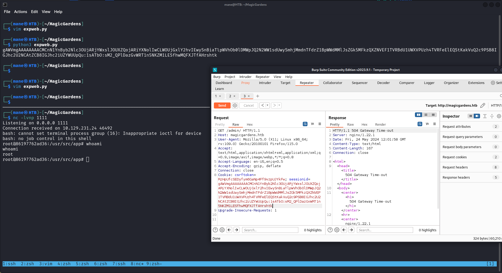Collapse all Inspector sections

coord(492,116)
